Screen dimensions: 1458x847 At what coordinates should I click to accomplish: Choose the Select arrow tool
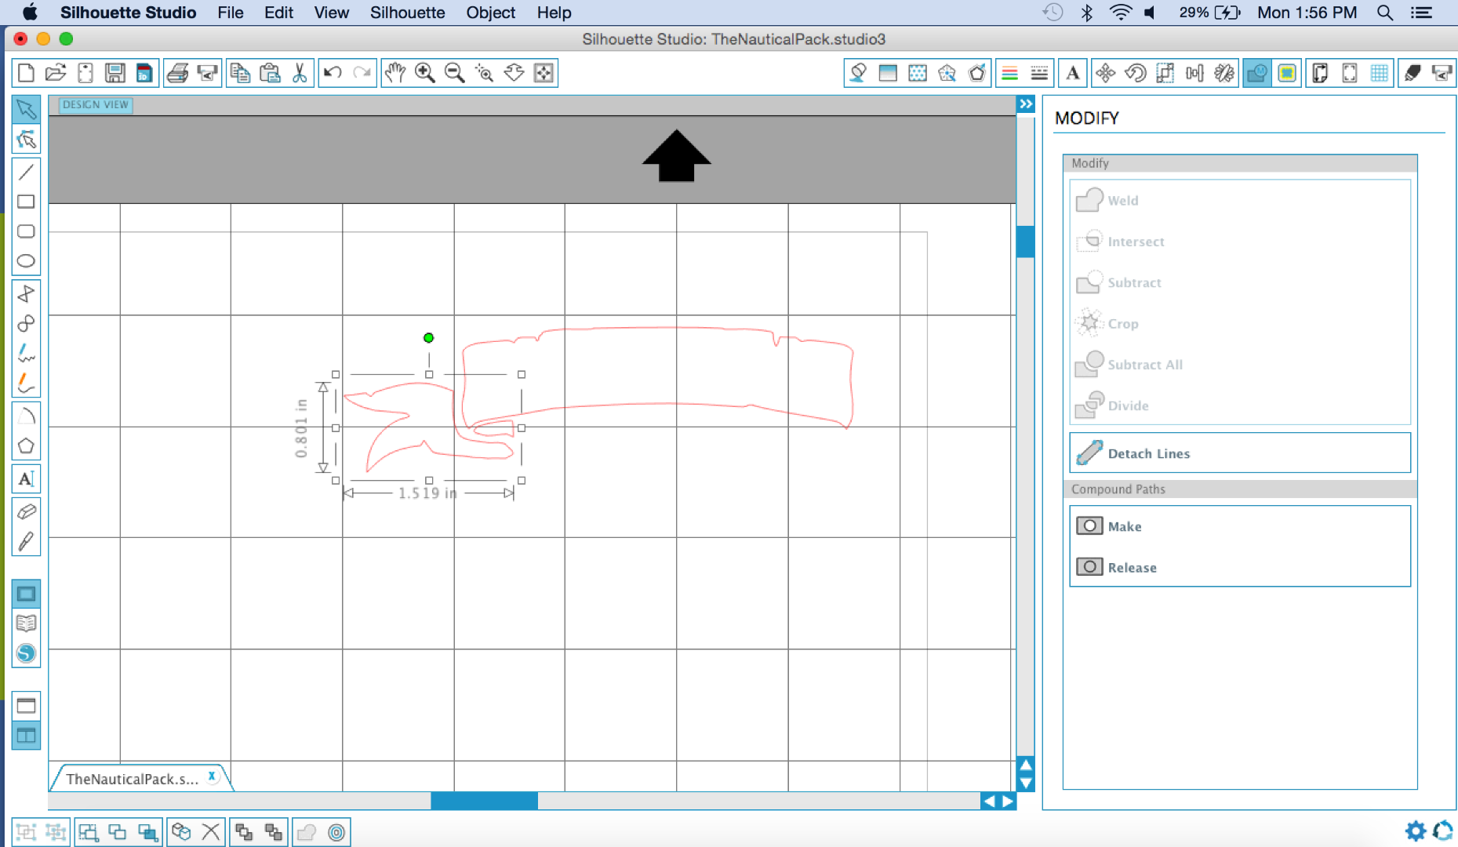[26, 109]
